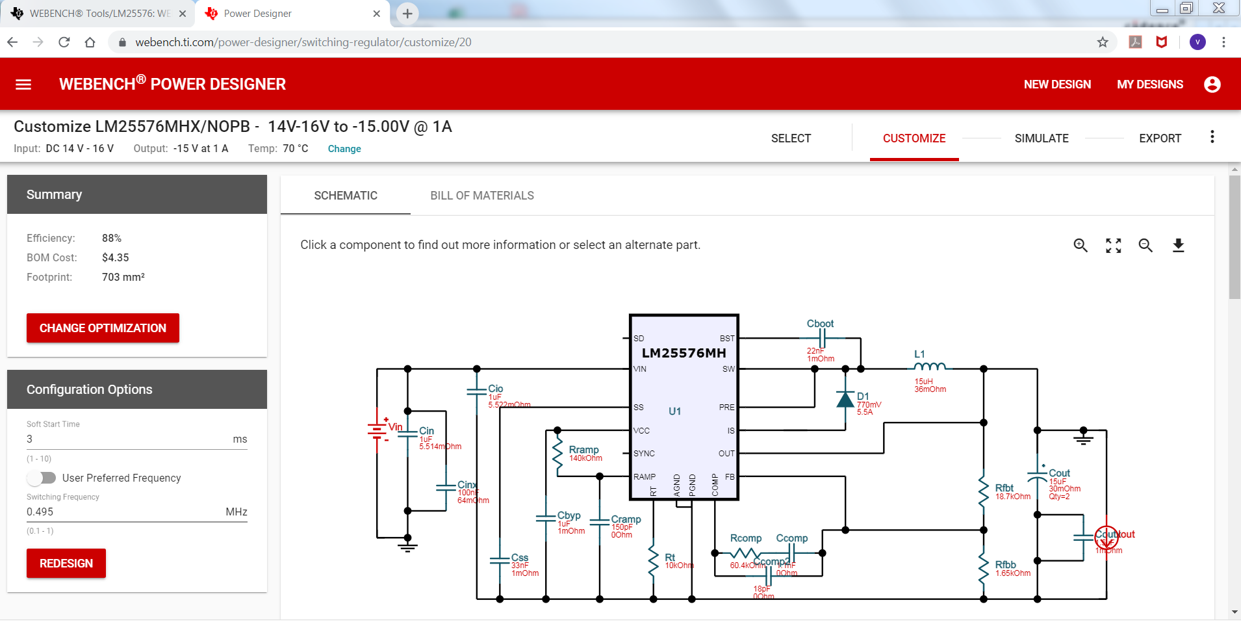Viewport: 1241px width, 624px height.
Task: Select the Rramp resistor component
Action: 557,454
